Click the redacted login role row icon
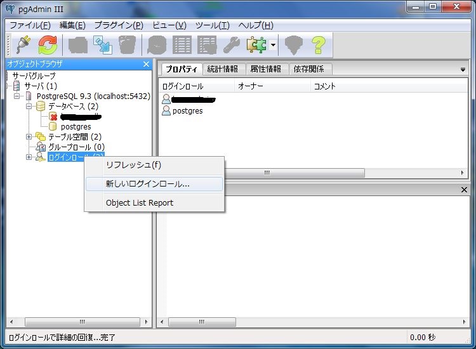 (166, 99)
